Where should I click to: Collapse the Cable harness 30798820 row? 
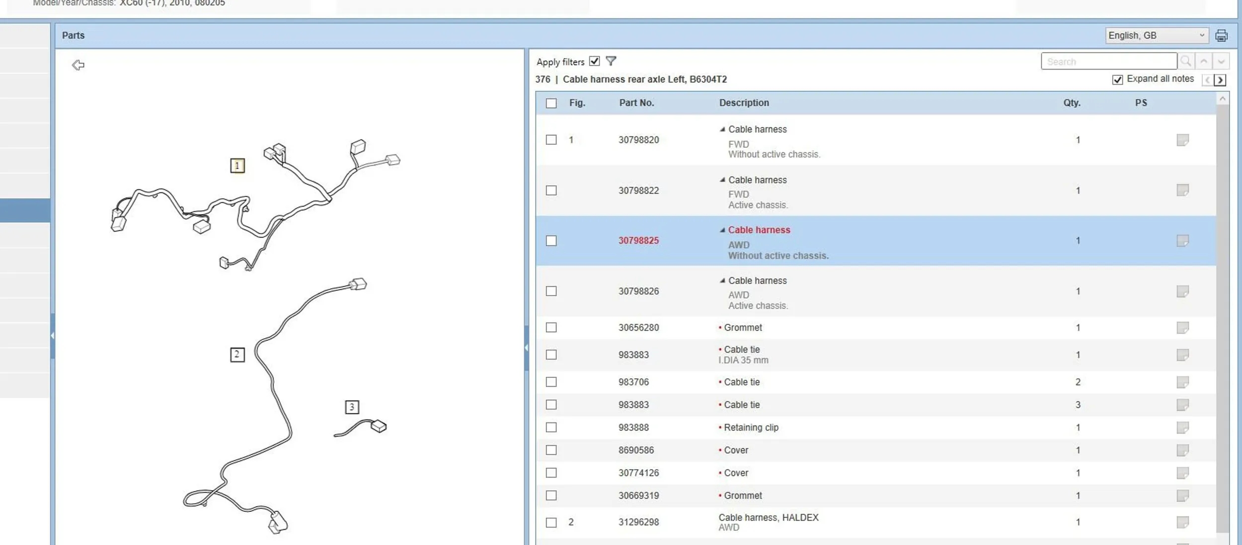click(722, 129)
